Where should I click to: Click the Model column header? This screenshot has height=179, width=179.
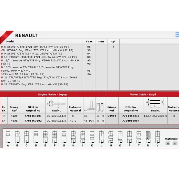(x=10, y=41)
